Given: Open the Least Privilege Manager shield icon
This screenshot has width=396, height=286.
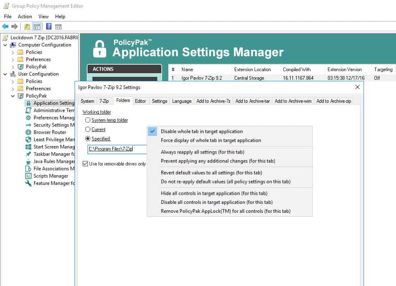Looking at the screenshot, I should pyautogui.click(x=28, y=140).
